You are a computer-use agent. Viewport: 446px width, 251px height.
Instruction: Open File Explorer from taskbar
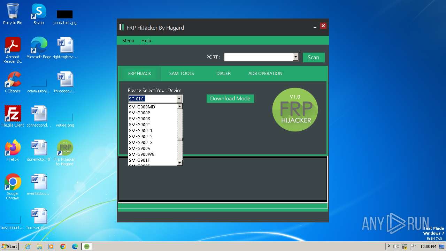pyautogui.click(x=39, y=246)
